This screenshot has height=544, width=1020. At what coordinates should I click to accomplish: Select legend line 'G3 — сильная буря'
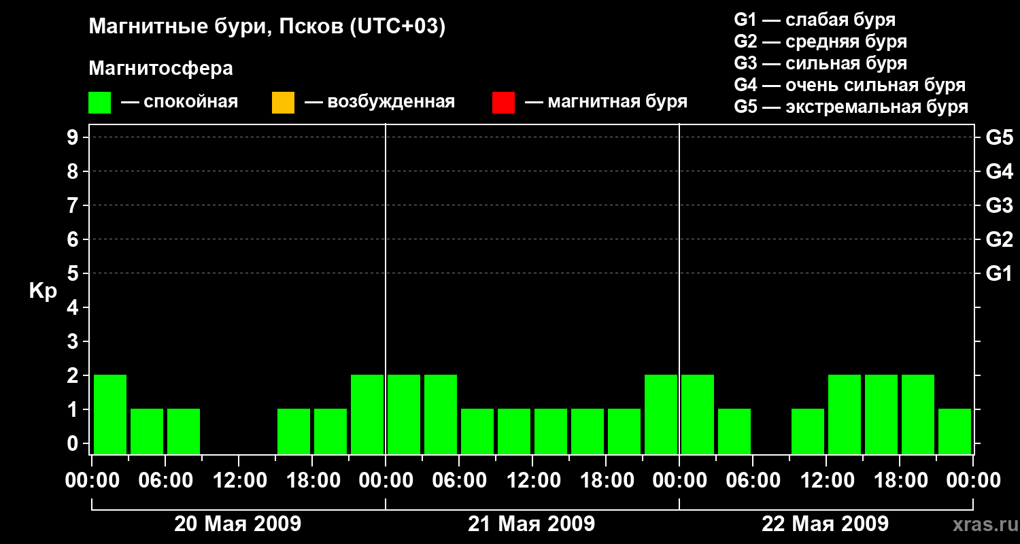click(x=821, y=63)
